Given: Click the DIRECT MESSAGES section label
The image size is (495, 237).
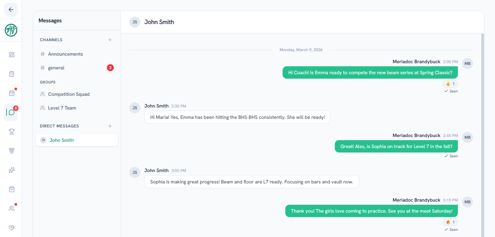Looking at the screenshot, I should (59, 126).
